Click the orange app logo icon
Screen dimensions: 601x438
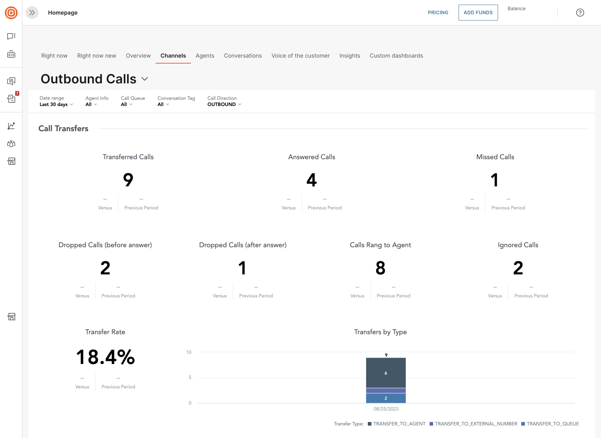point(11,13)
